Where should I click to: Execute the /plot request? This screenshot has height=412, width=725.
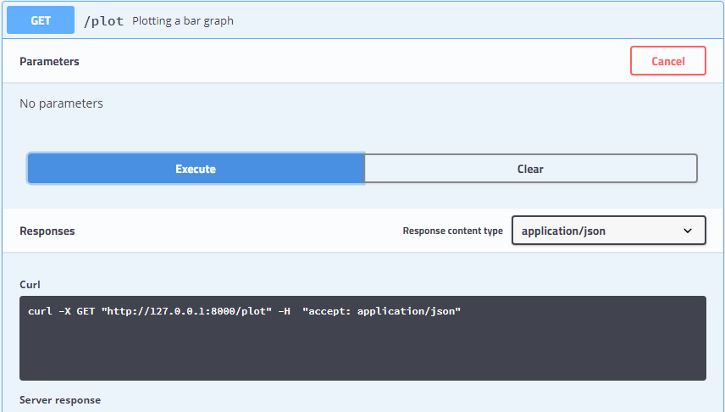(x=196, y=169)
